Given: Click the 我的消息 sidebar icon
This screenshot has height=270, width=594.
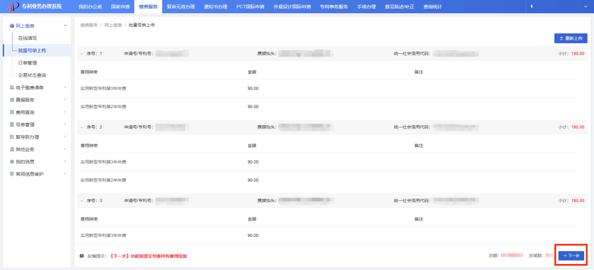Looking at the screenshot, I should tap(12, 162).
